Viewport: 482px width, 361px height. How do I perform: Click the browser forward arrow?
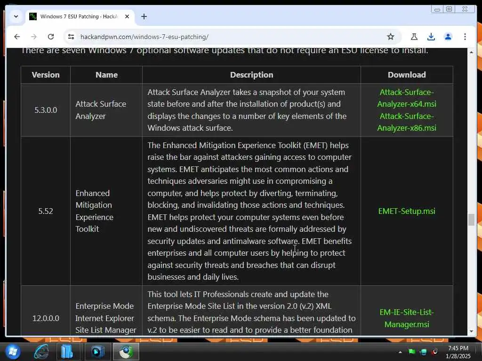coord(34,37)
